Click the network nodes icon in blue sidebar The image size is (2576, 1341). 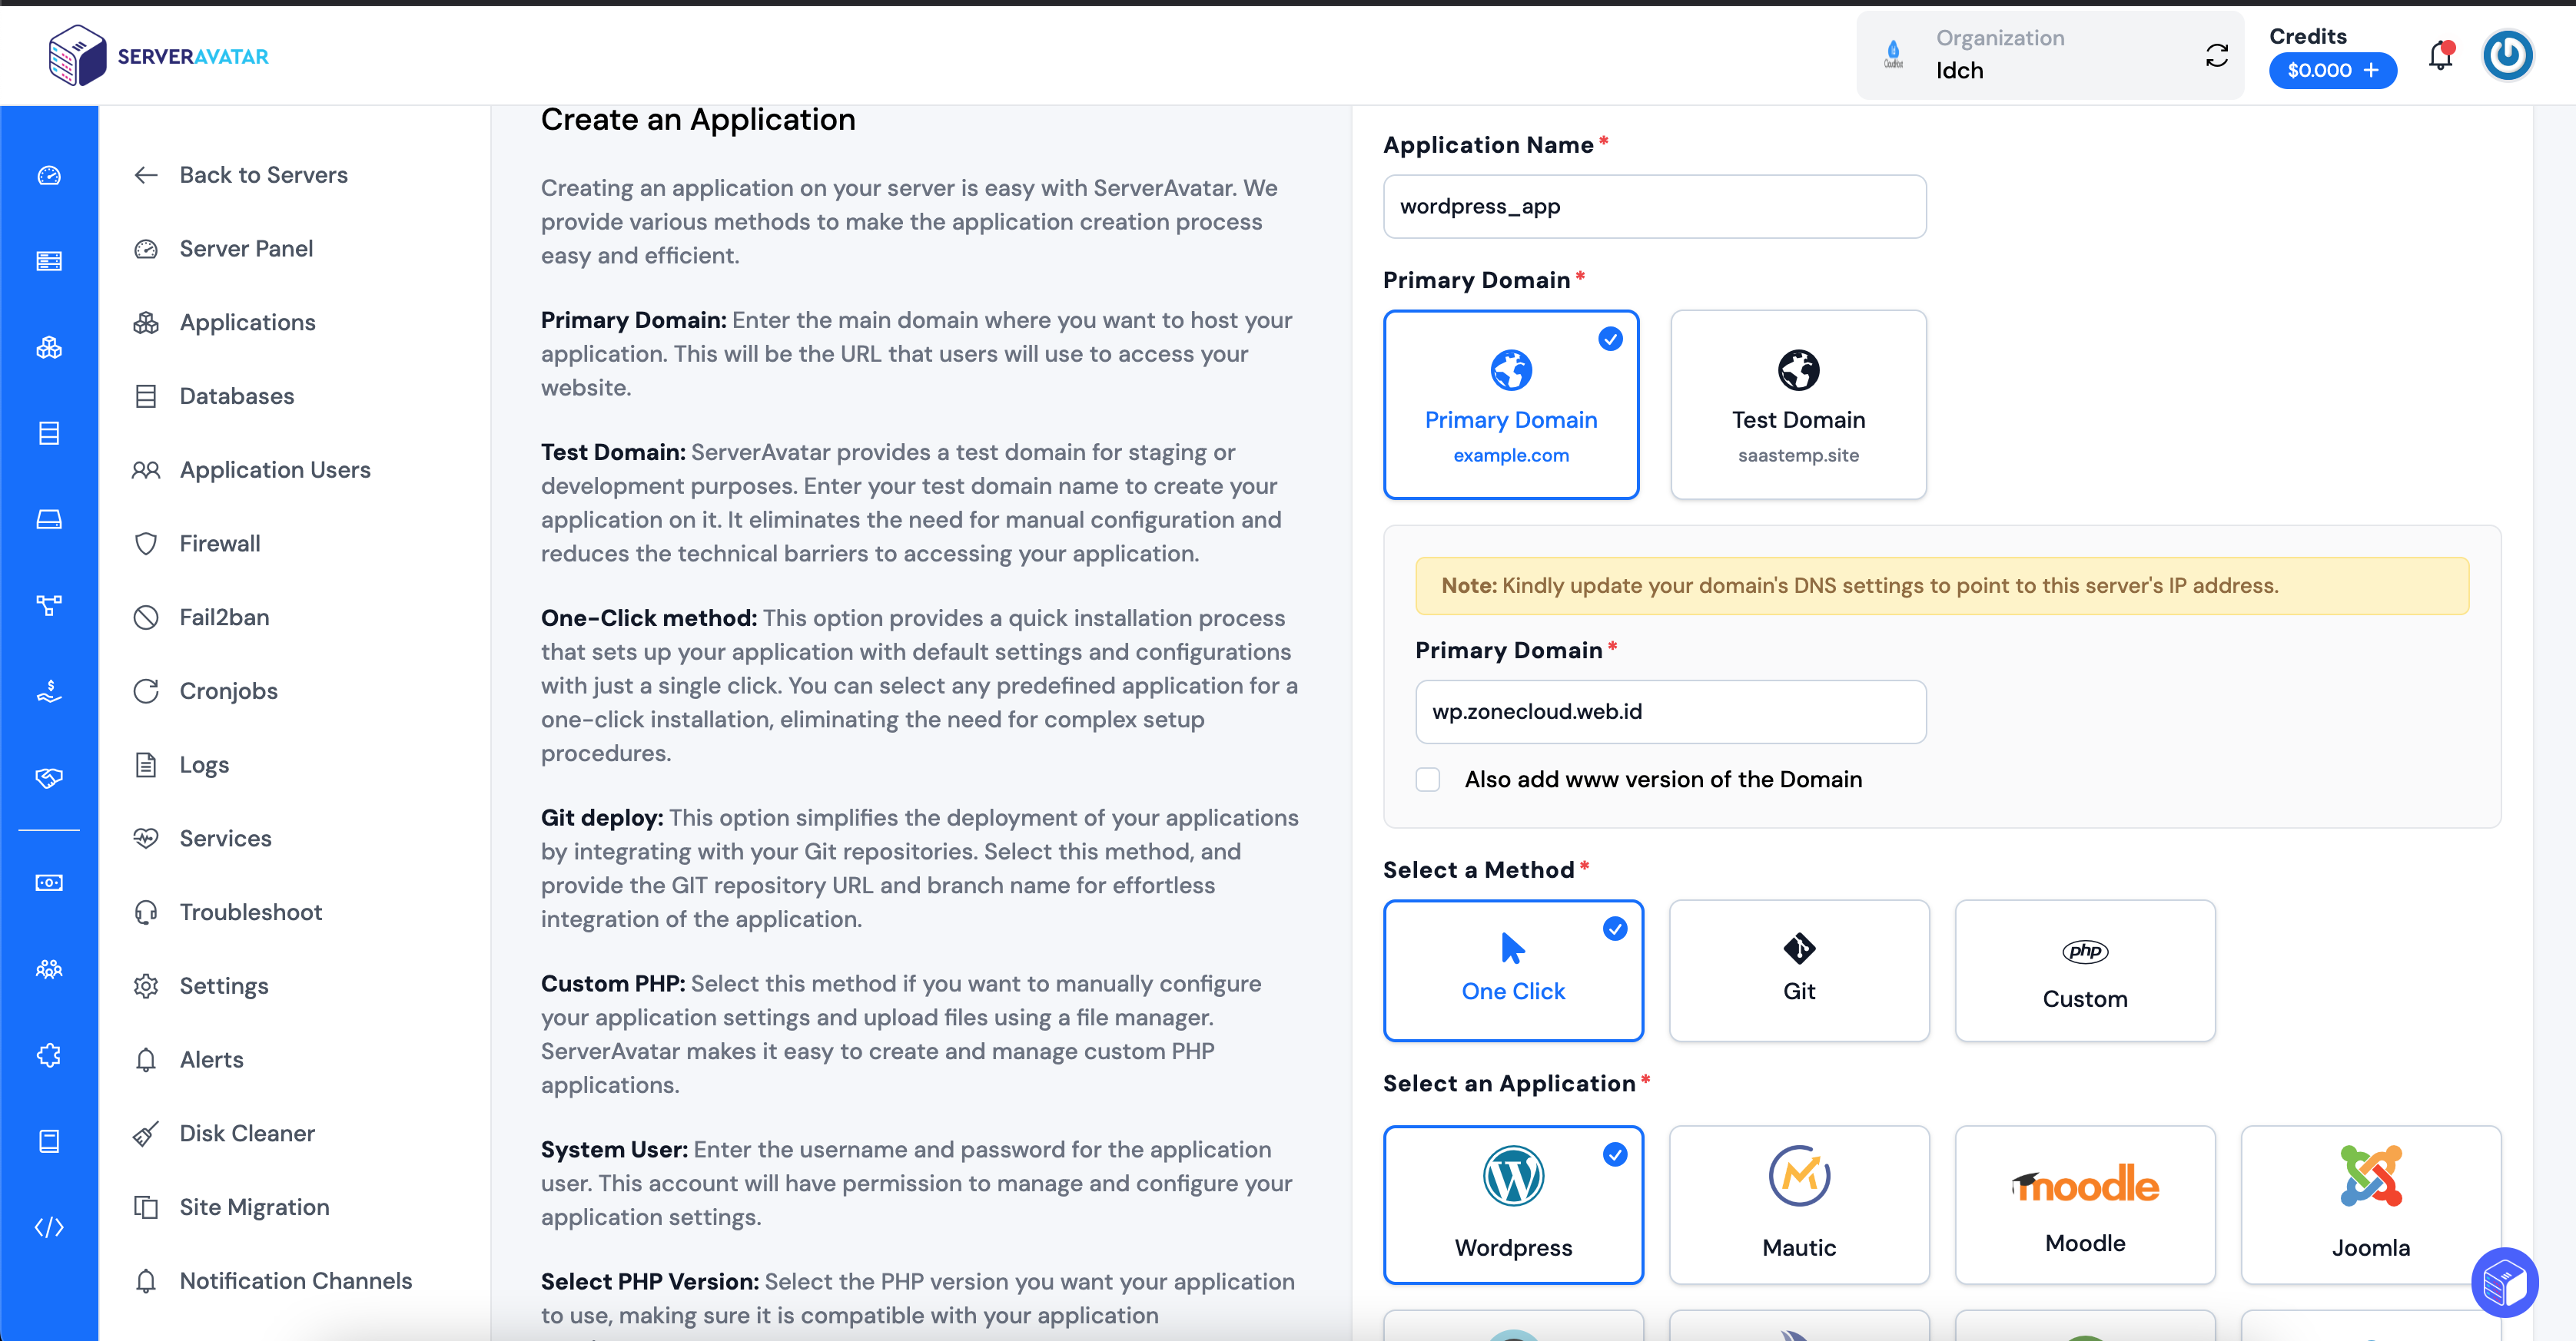click(x=49, y=605)
